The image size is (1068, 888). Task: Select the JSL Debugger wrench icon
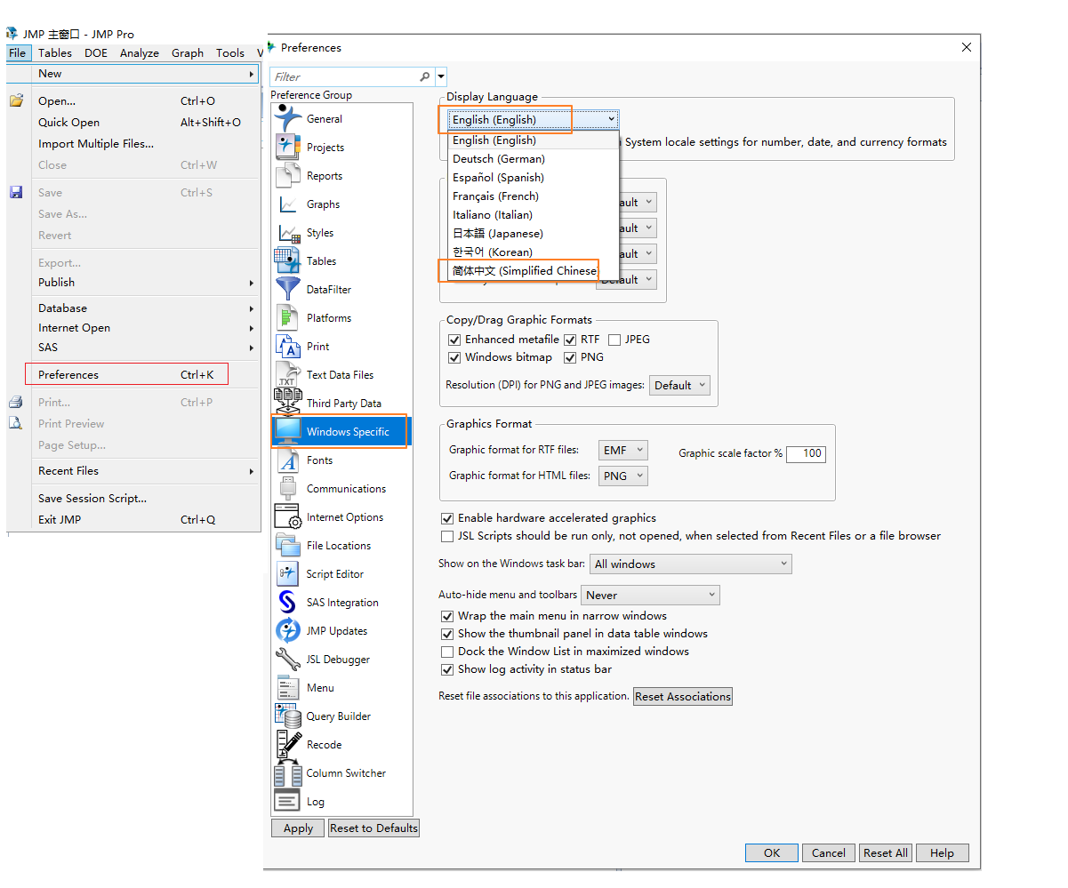click(x=288, y=659)
